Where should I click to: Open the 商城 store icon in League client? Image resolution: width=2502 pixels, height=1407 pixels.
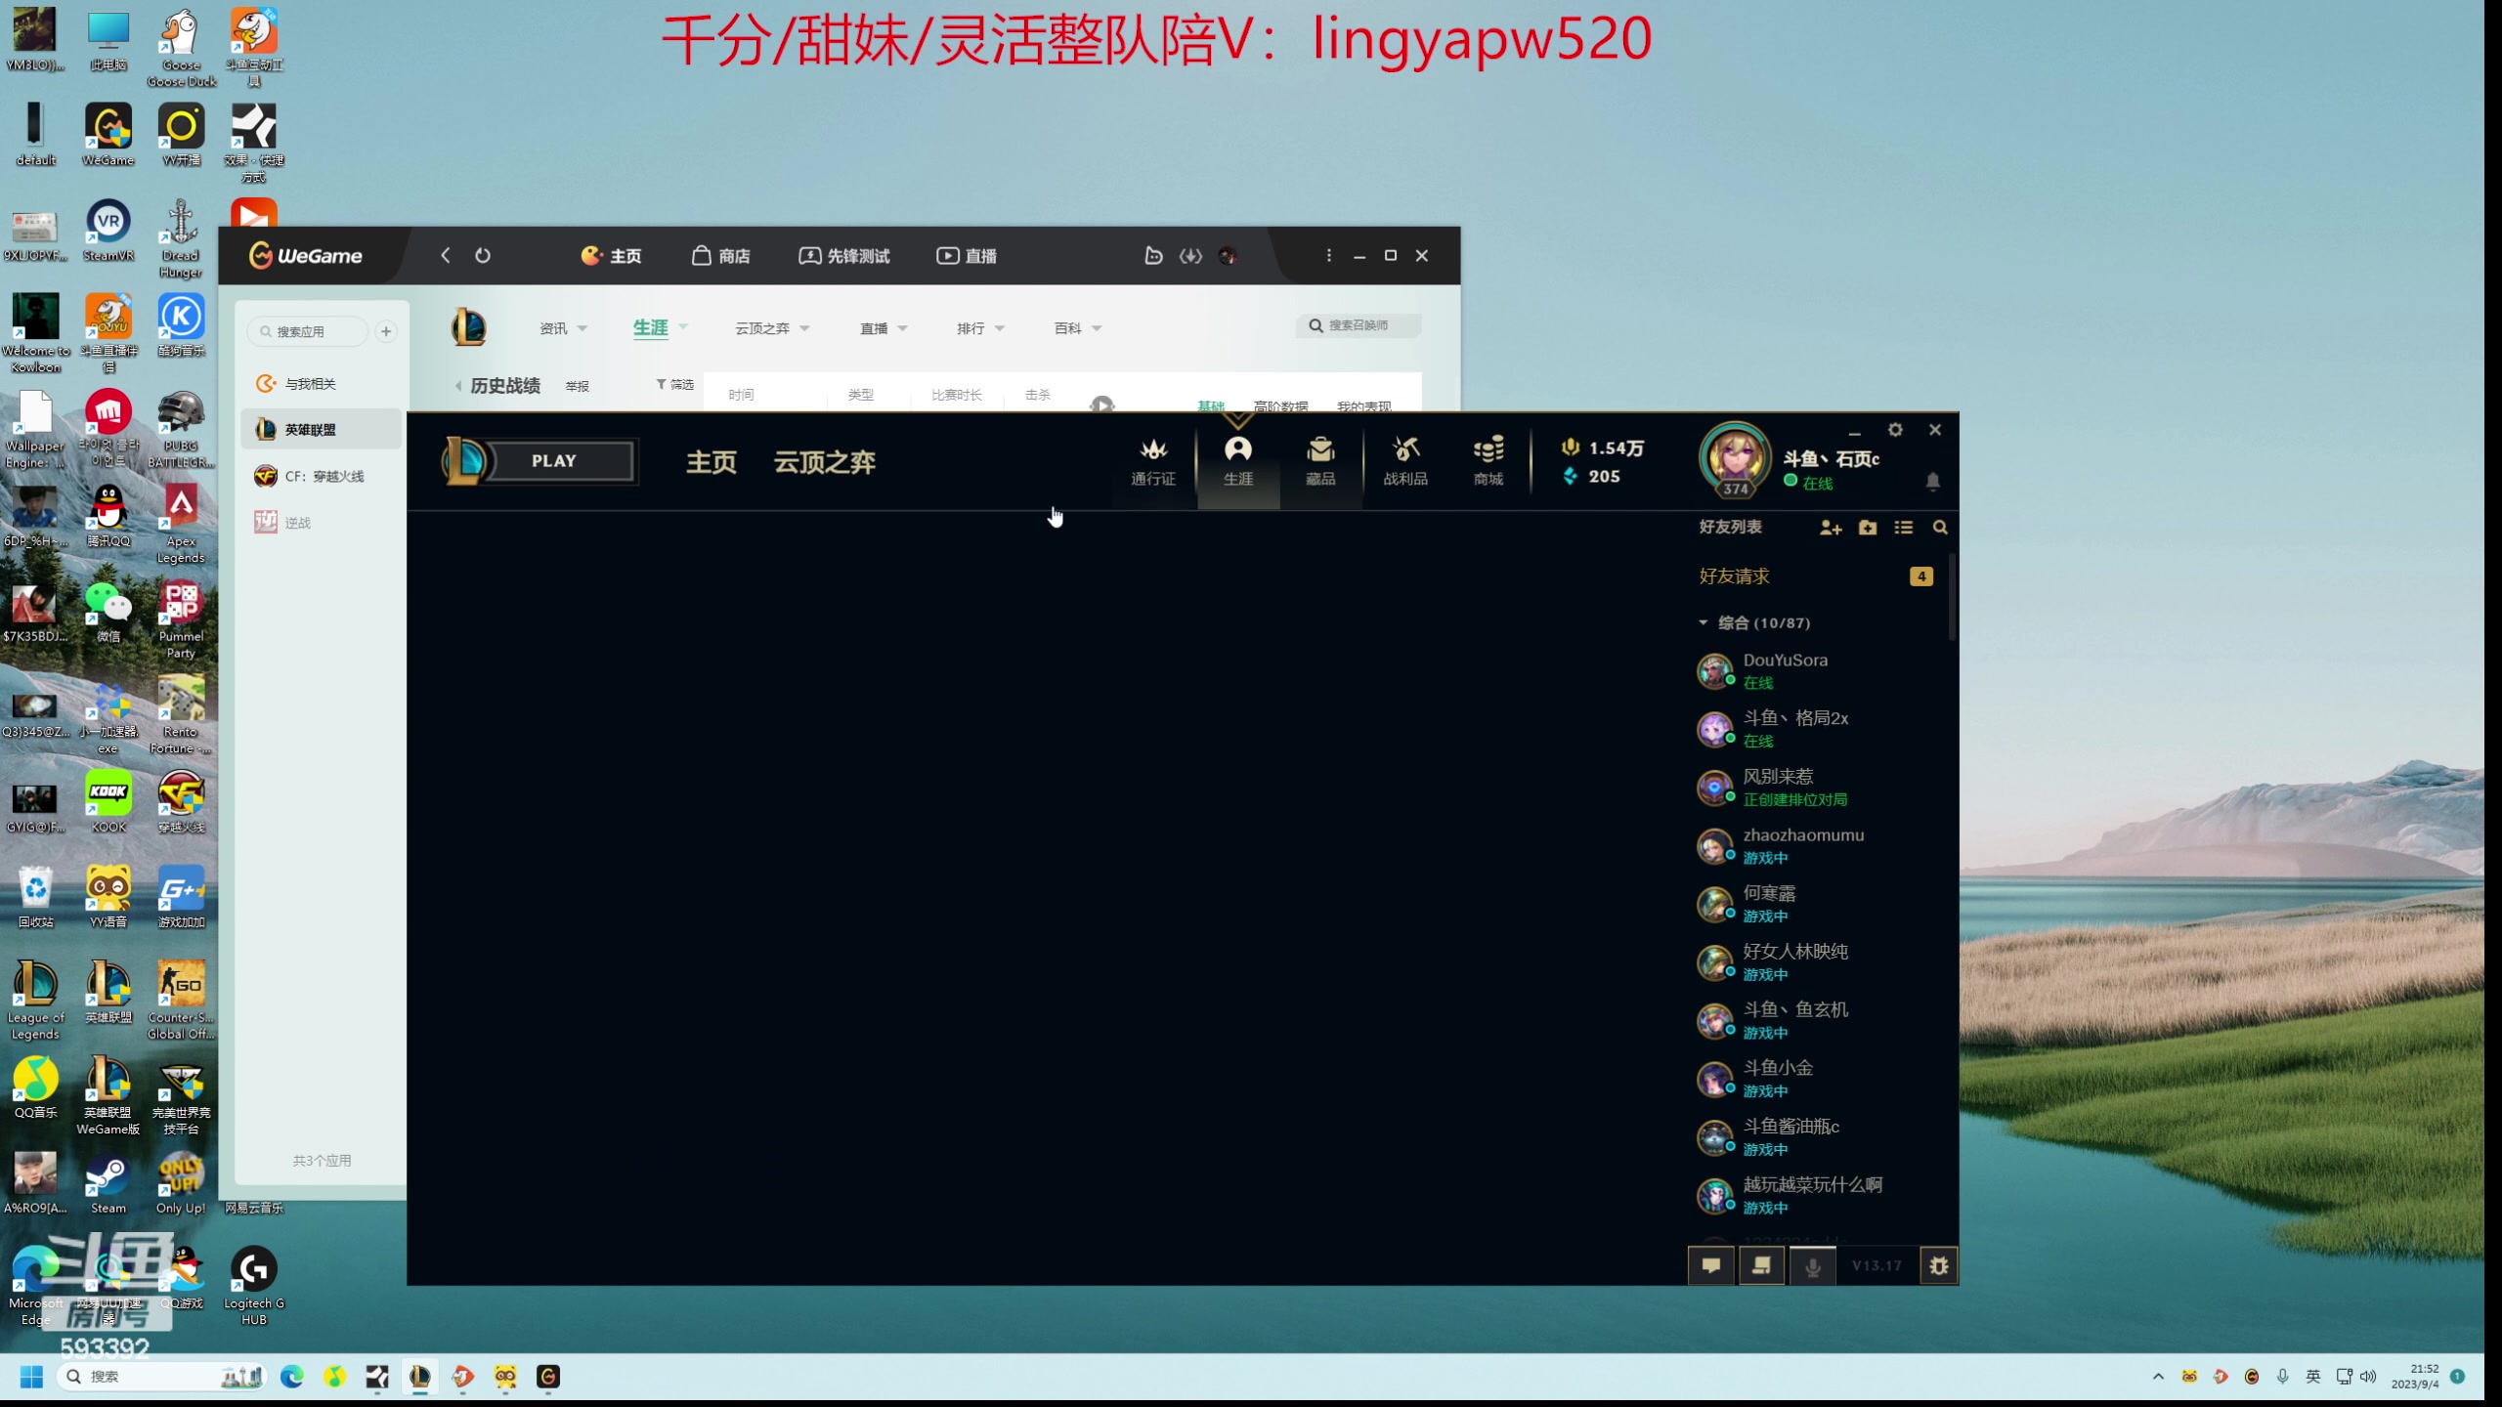click(1488, 461)
